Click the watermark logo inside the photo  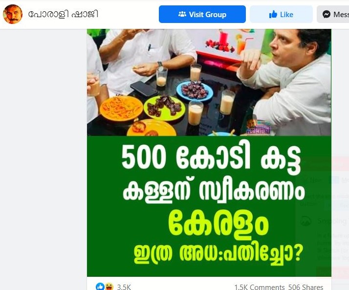point(258,127)
